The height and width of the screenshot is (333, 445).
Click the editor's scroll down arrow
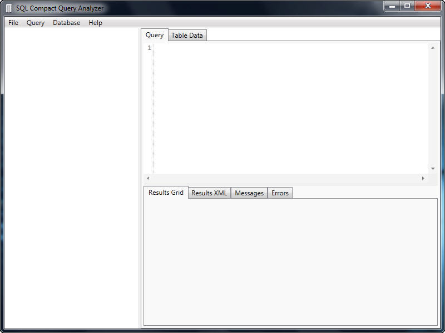click(x=433, y=169)
